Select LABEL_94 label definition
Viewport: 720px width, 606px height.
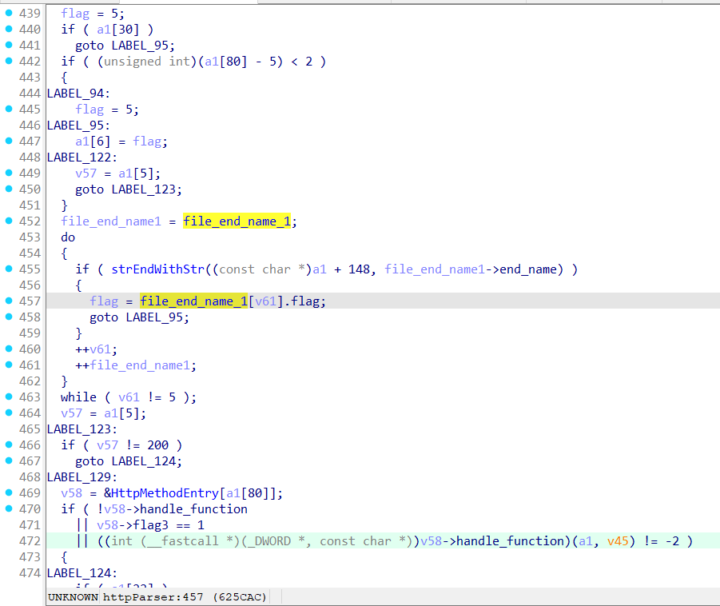[x=78, y=94]
